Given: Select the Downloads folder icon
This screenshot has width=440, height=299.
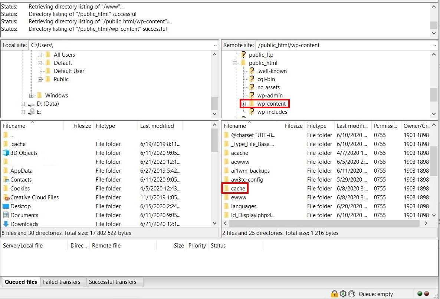Looking at the screenshot, I should click(x=6, y=224).
